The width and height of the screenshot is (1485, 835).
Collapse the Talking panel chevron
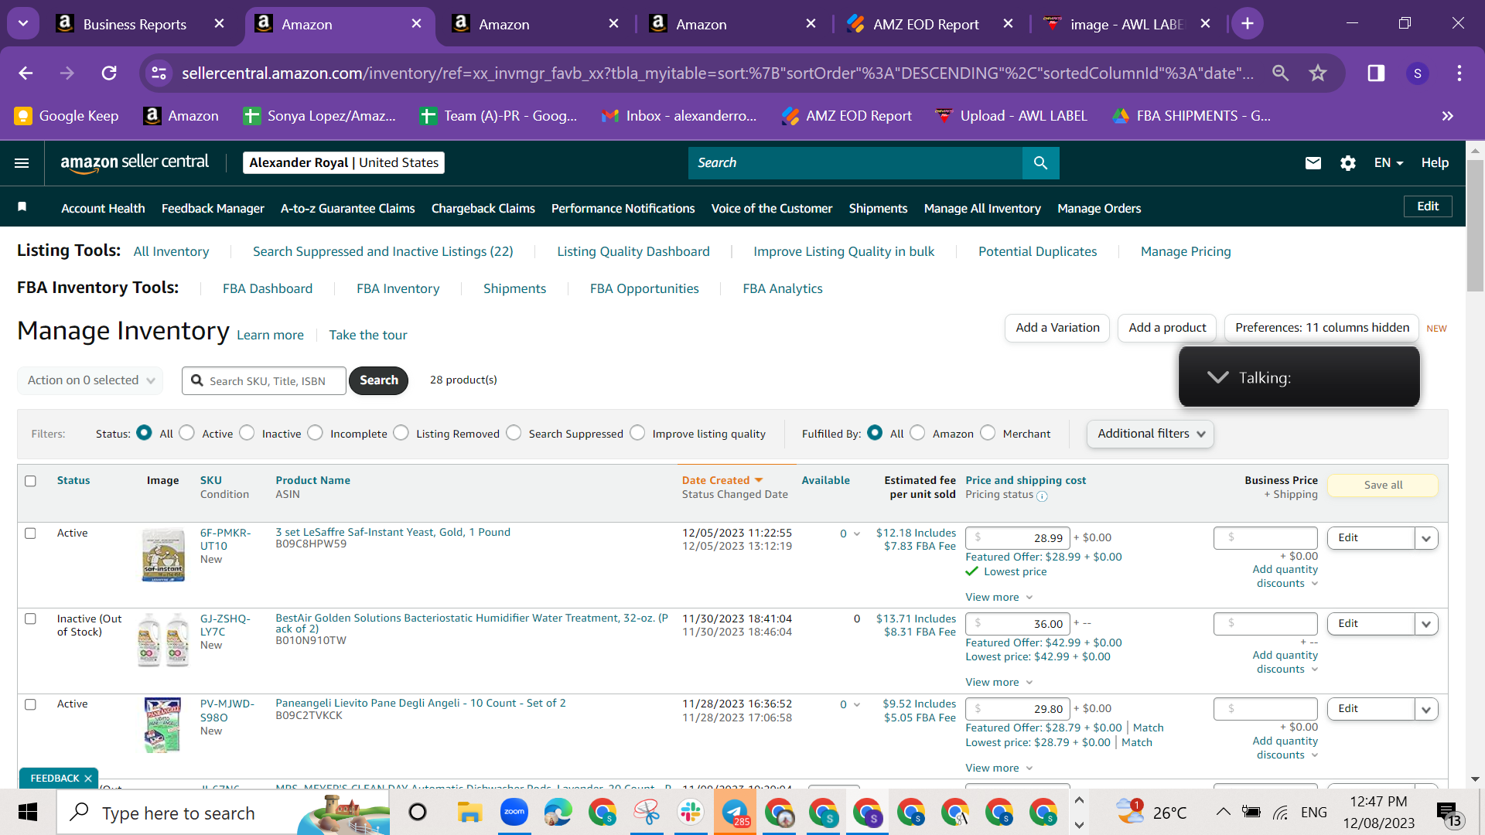point(1217,377)
